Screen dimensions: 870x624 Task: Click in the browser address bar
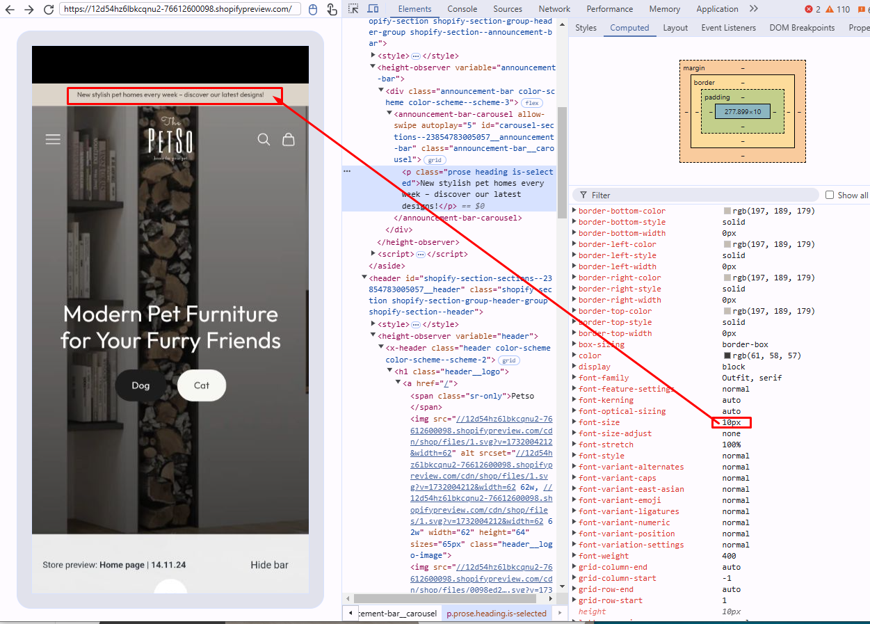(179, 9)
